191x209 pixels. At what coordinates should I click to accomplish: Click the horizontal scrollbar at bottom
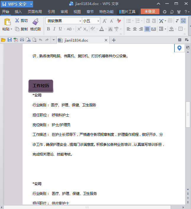coord(87,207)
